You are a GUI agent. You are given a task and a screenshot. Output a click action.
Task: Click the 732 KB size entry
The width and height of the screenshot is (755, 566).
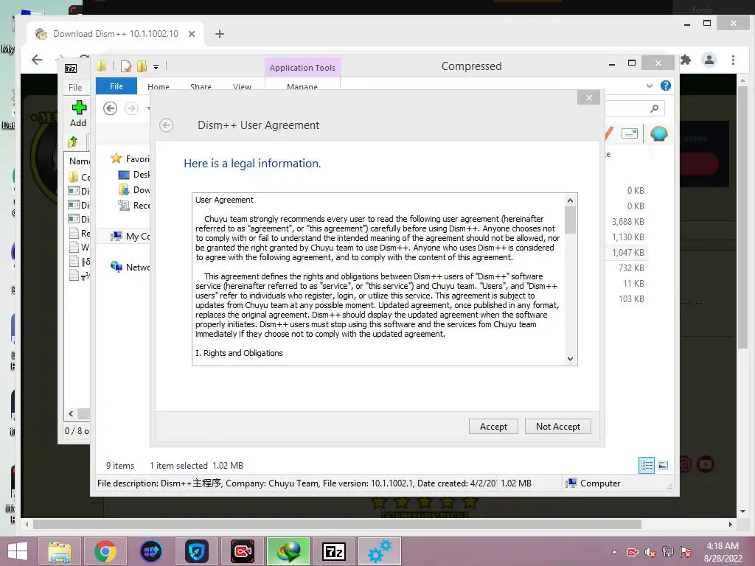[x=631, y=268]
